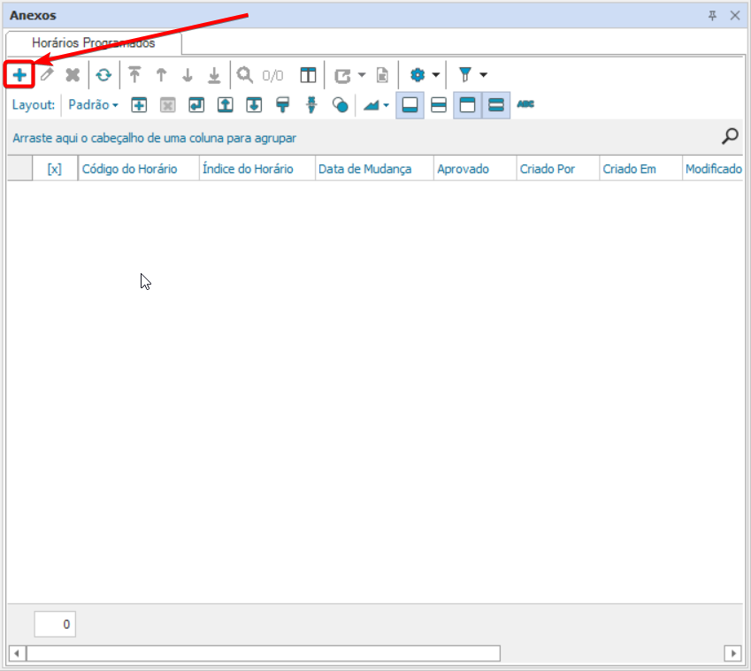Click the grid search magnifier icon
The width and height of the screenshot is (751, 671).
coord(730,136)
